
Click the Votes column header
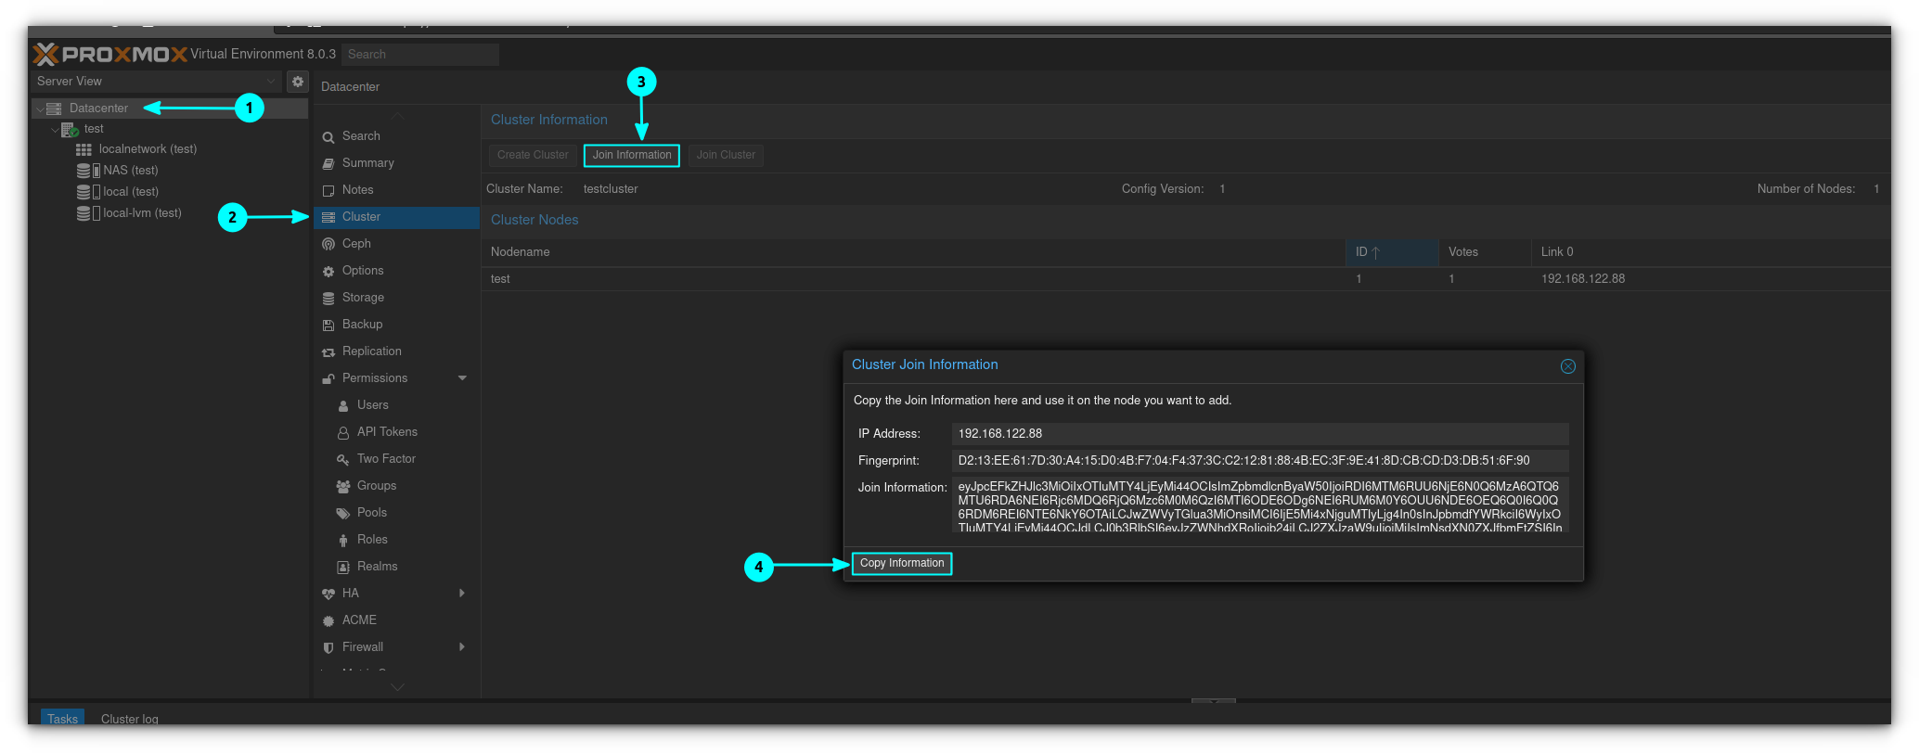click(x=1485, y=252)
